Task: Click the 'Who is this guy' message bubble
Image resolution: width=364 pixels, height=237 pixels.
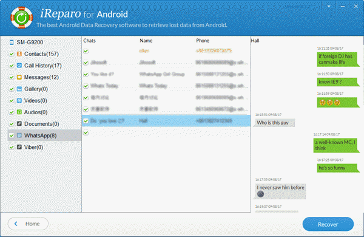Action: pyautogui.click(x=274, y=123)
